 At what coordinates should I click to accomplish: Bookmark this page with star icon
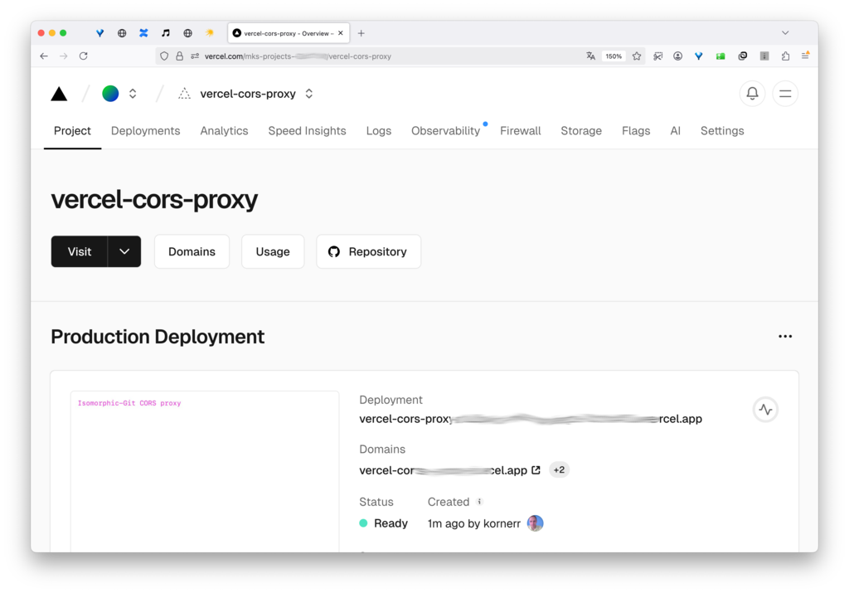pos(637,56)
